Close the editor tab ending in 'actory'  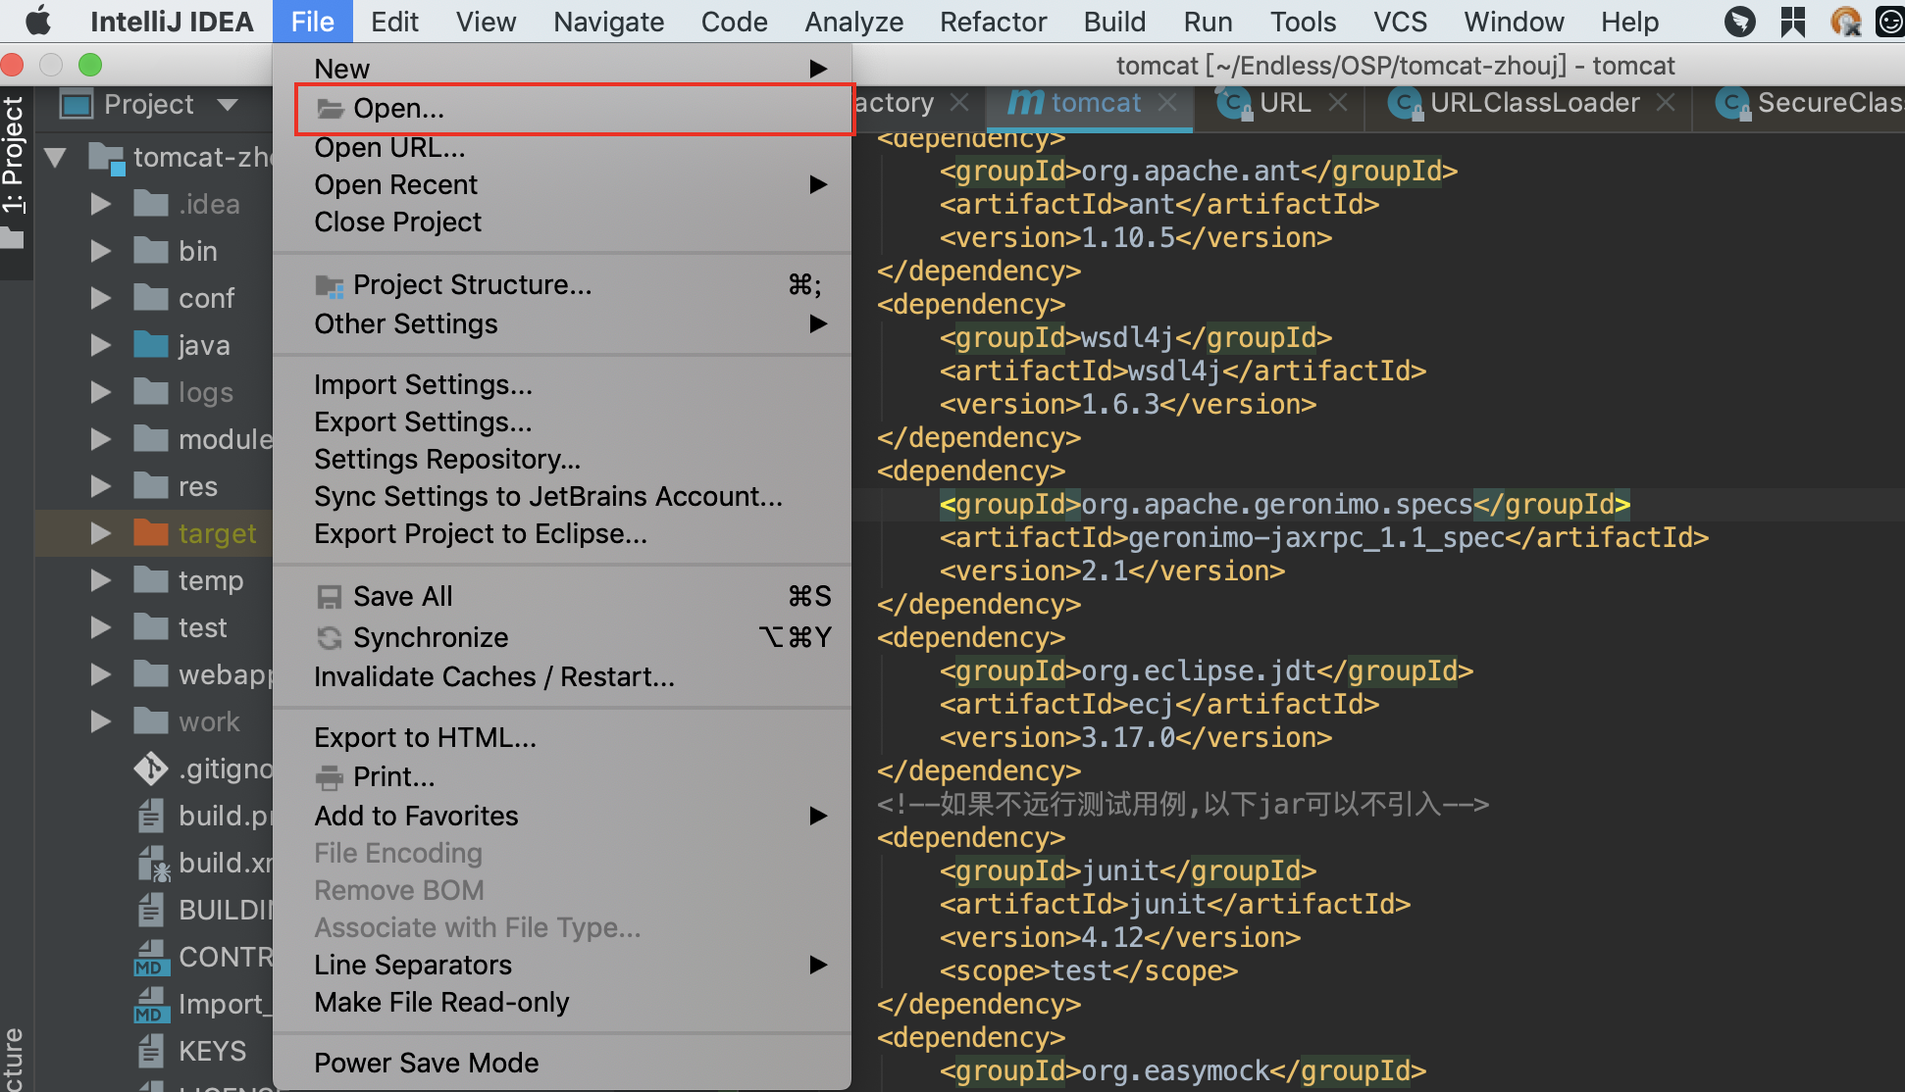pos(960,103)
